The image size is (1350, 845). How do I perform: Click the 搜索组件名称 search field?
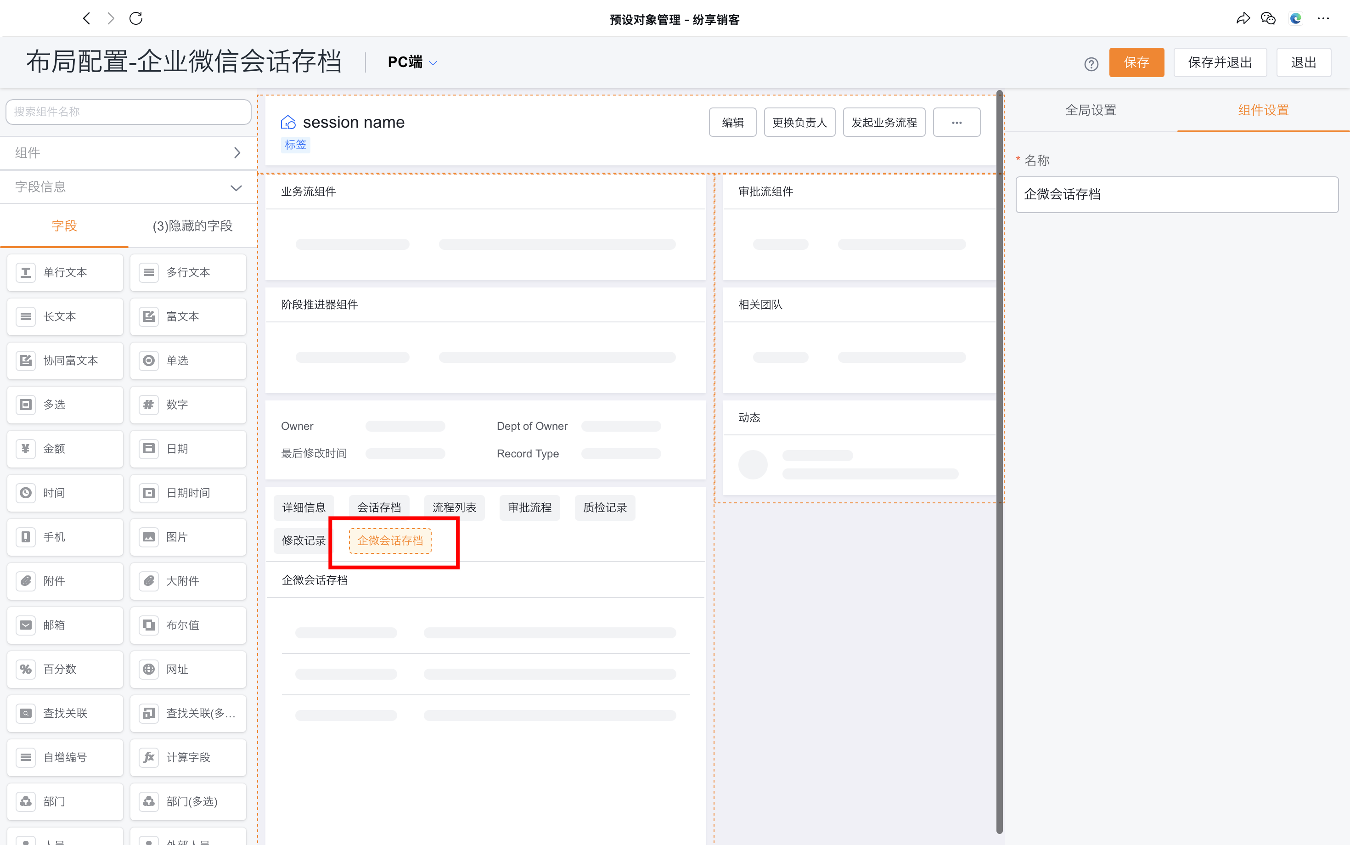129,112
